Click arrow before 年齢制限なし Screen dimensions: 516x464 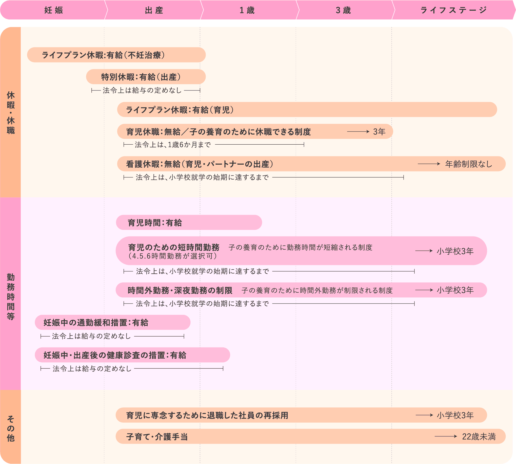click(x=429, y=164)
